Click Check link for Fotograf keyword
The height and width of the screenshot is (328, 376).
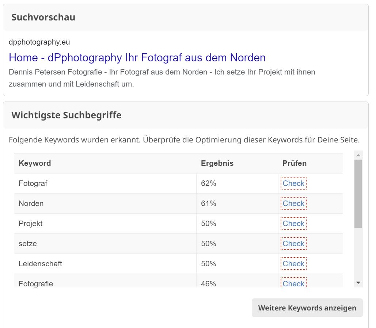tap(293, 183)
